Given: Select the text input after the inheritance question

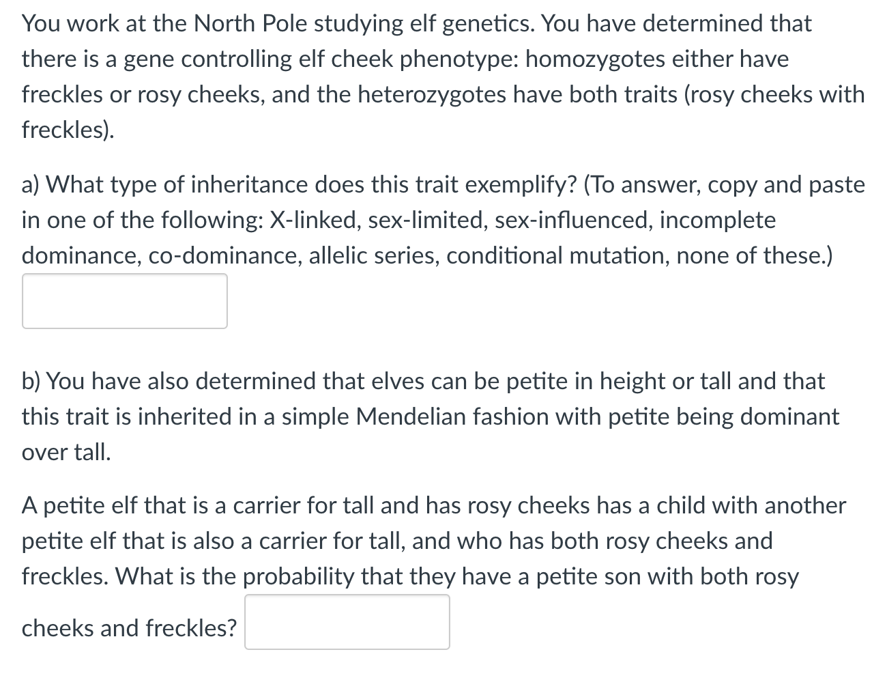Looking at the screenshot, I should [125, 300].
